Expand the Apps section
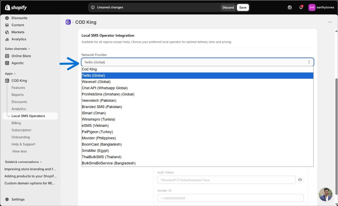 click(10, 74)
